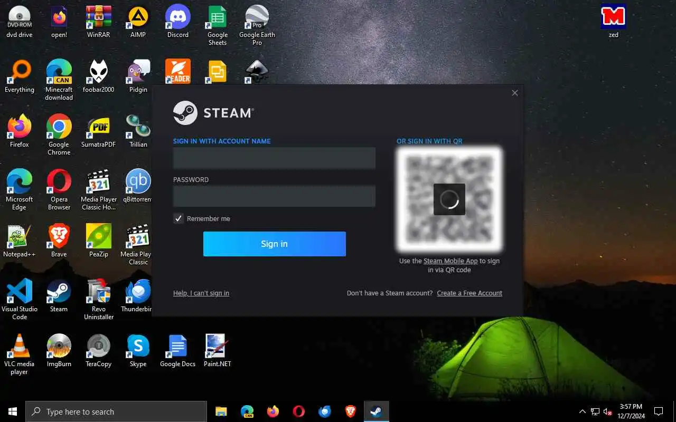Open Brave browser desktop icon
The width and height of the screenshot is (676, 422).
(59, 242)
